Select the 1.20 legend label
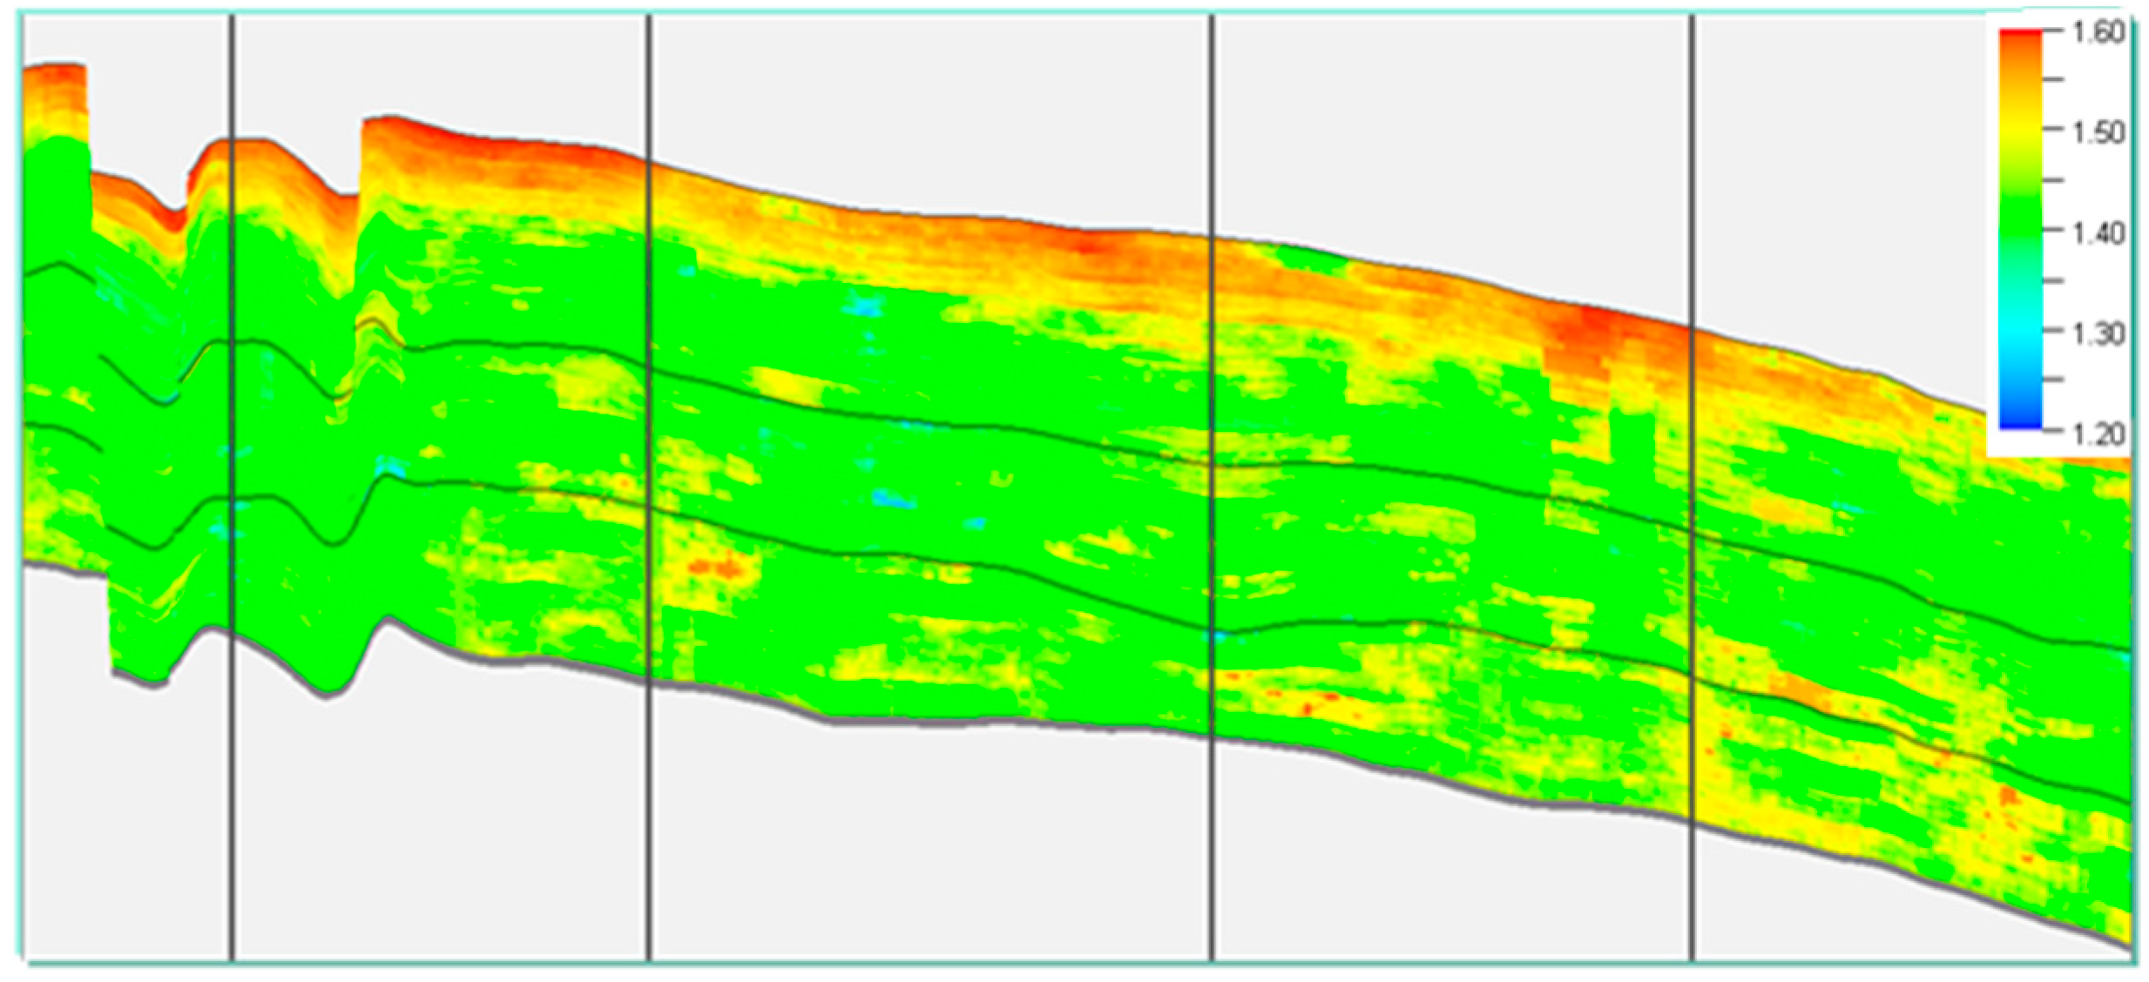Viewport: 2149px width, 982px height. 2098,434
